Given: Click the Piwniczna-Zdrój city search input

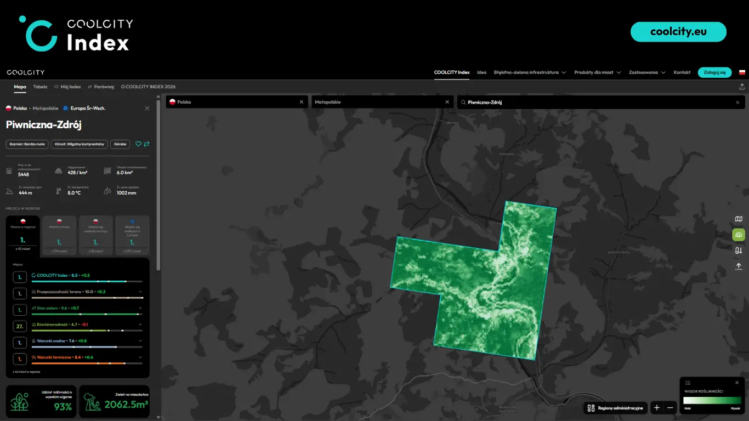Looking at the screenshot, I should 601,102.
